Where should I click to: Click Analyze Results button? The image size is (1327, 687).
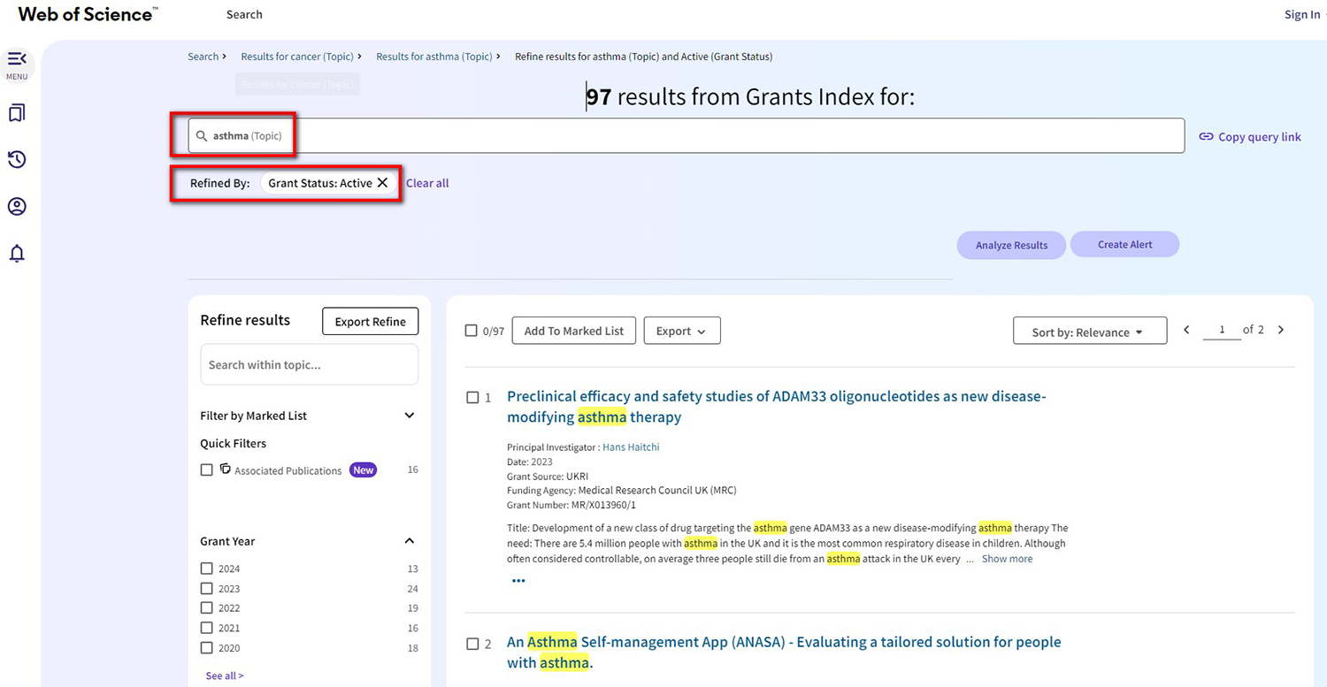(1011, 245)
